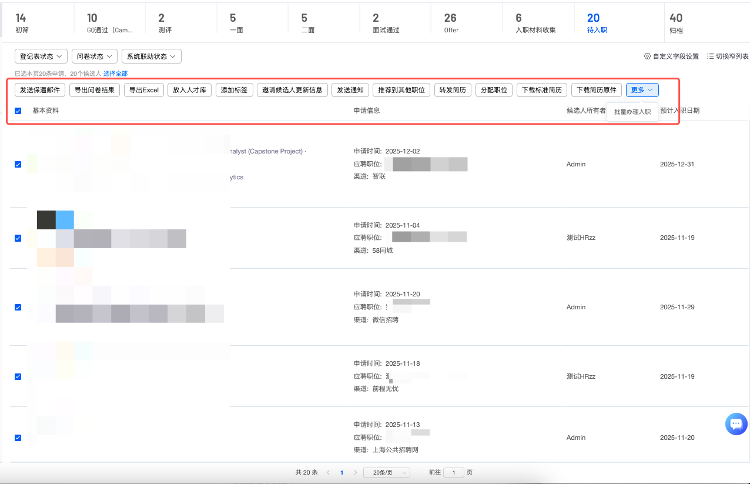Click the 切换窄列表 link text
This screenshot has width=750, height=484.
(x=732, y=56)
